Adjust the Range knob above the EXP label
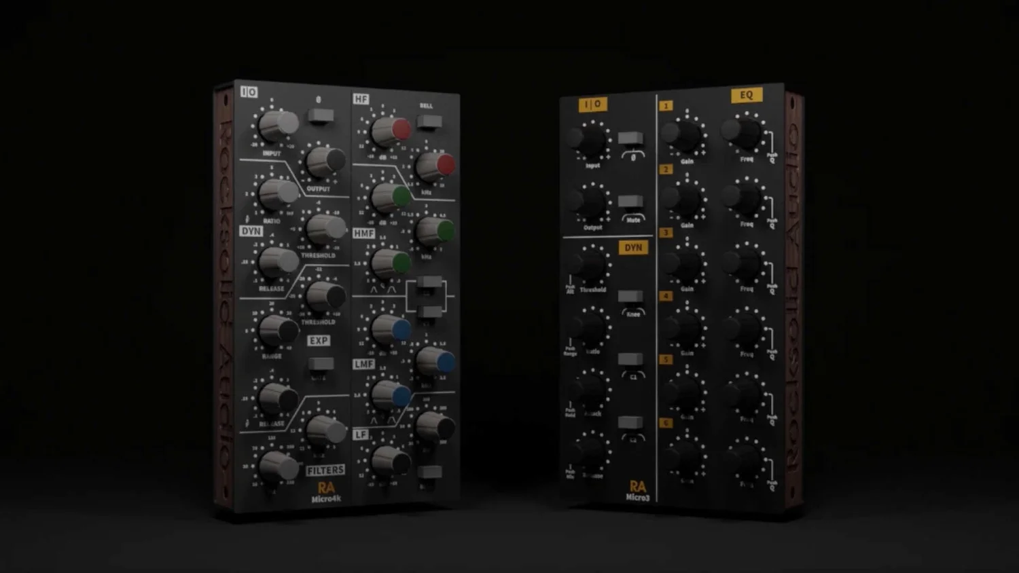Image resolution: width=1019 pixels, height=573 pixels. pos(277,329)
